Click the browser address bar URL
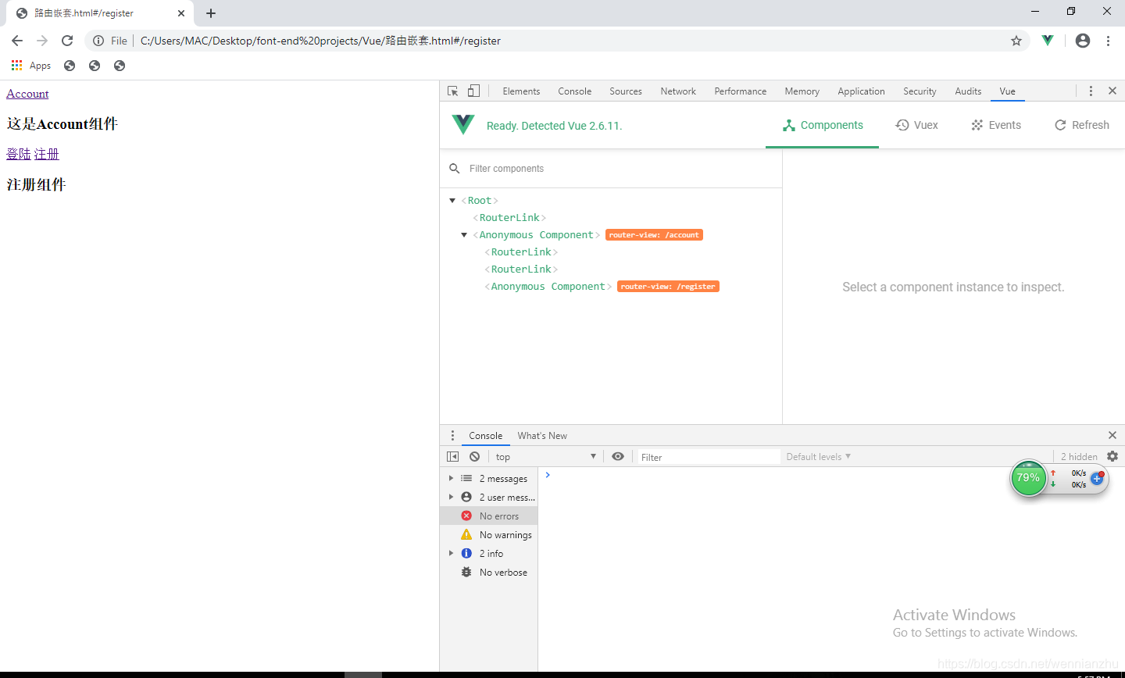Image resolution: width=1125 pixels, height=678 pixels. (320, 41)
